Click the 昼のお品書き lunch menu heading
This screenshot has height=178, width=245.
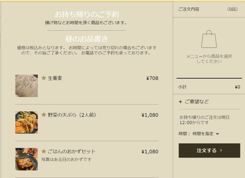(87, 39)
